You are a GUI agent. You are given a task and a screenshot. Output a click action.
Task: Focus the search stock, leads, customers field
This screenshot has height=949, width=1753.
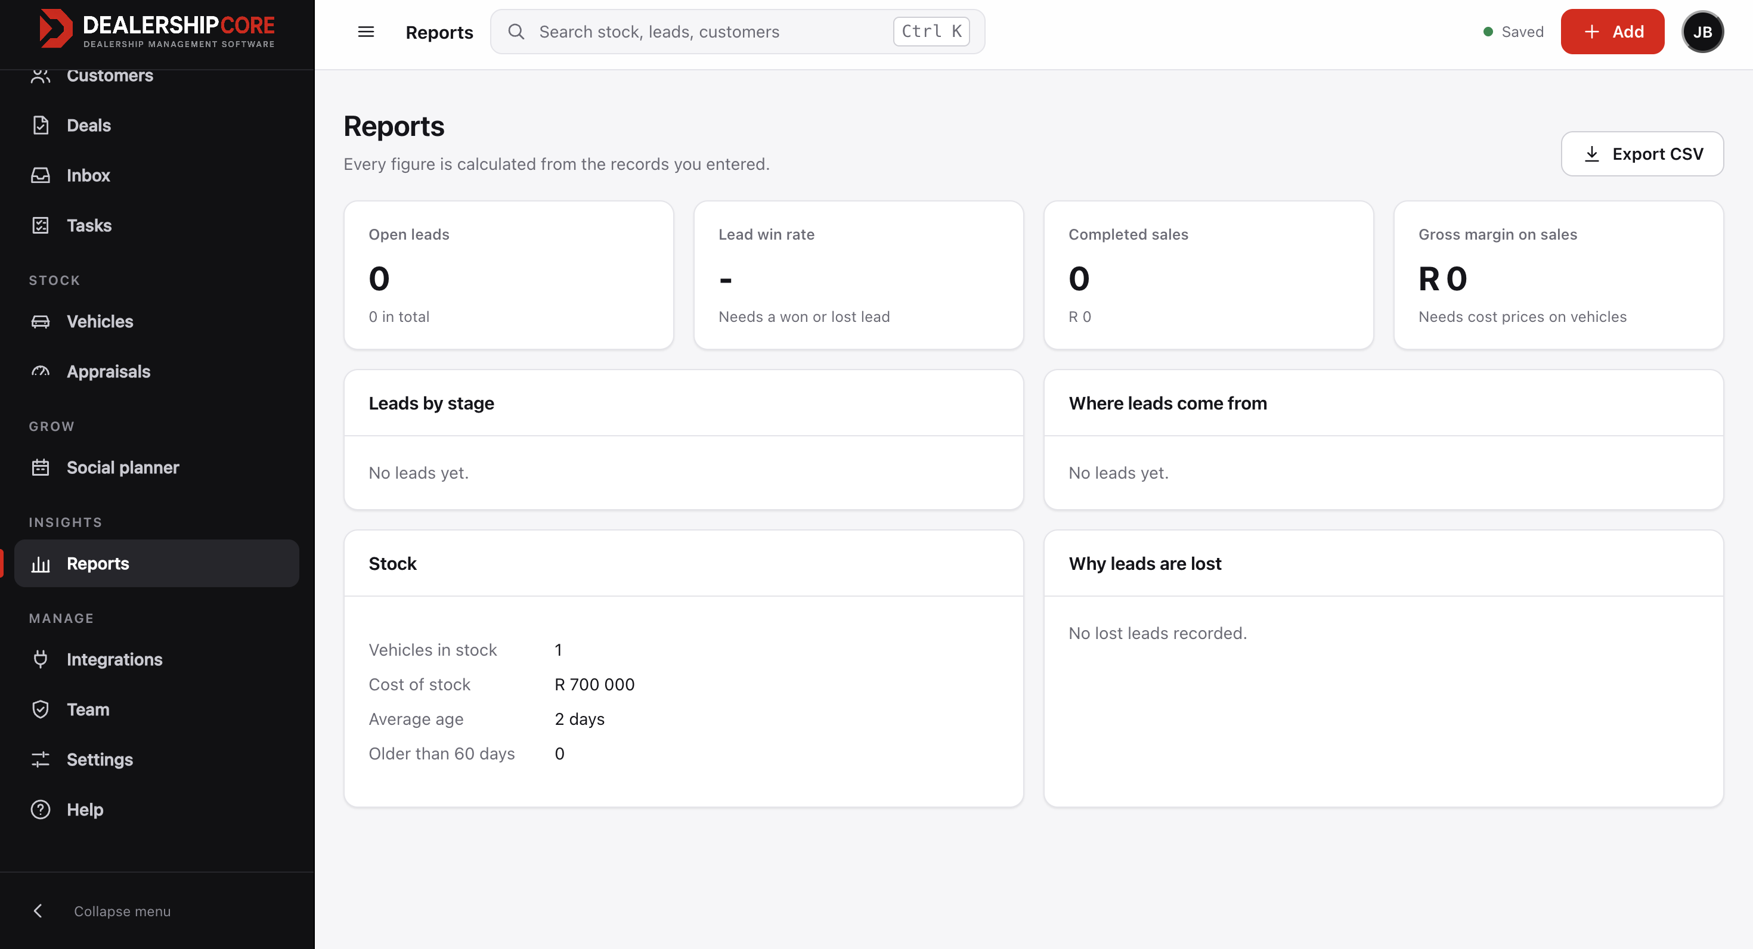[x=738, y=32]
